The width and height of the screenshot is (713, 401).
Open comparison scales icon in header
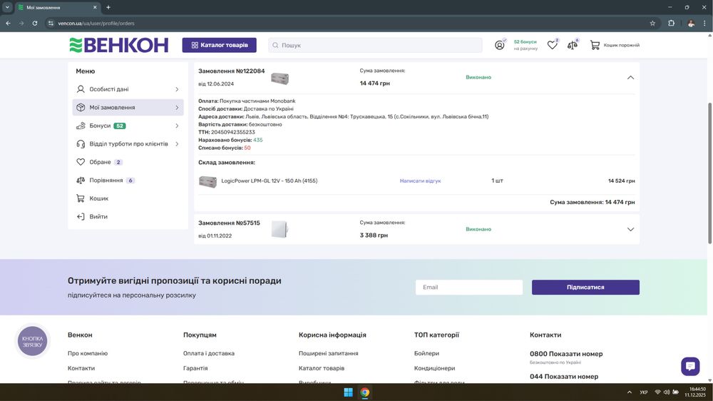572,45
